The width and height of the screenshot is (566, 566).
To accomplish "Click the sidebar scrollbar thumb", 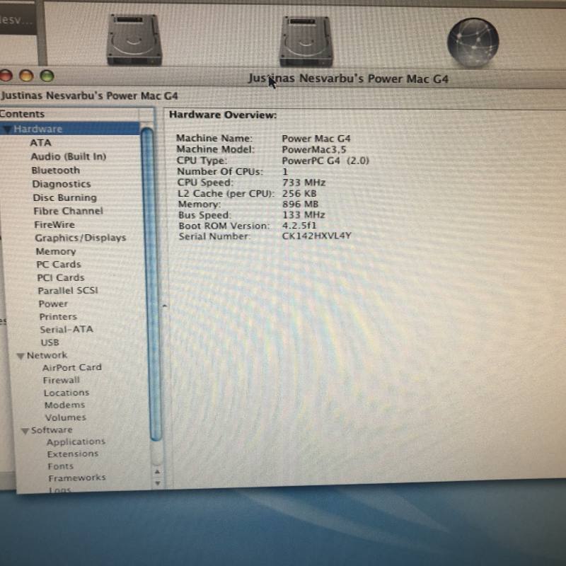I will coord(151,284).
